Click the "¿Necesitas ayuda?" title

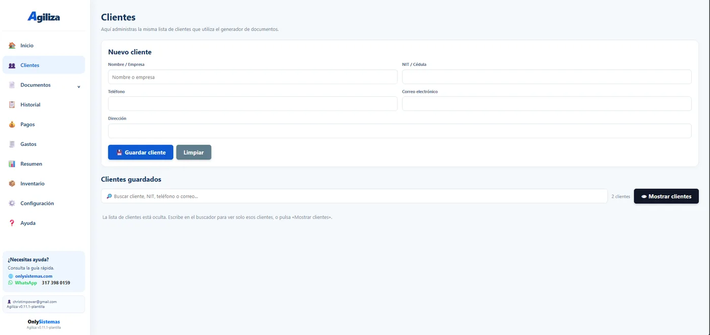click(28, 259)
